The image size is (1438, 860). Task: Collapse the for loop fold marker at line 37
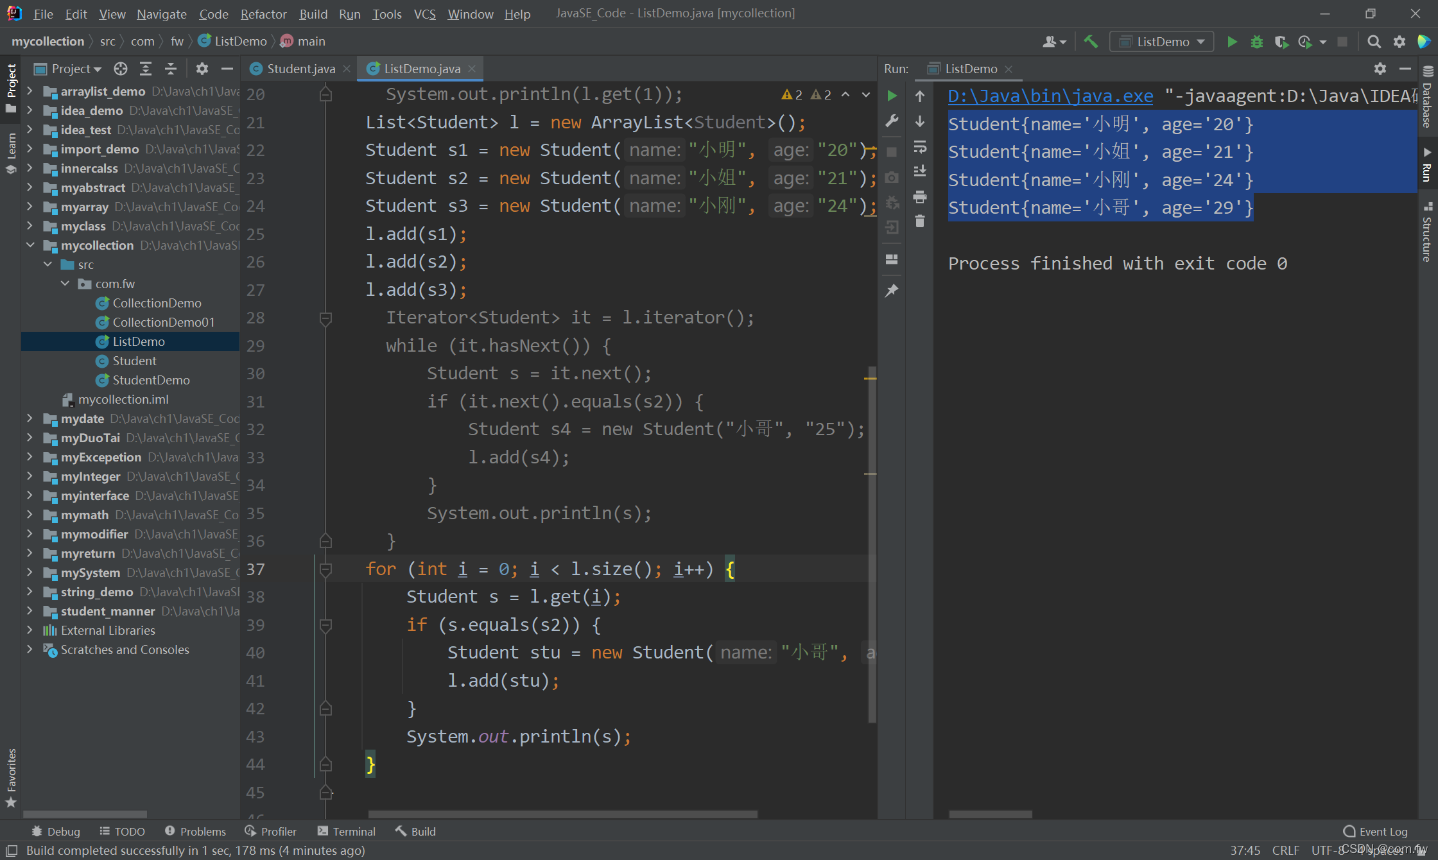pos(325,569)
